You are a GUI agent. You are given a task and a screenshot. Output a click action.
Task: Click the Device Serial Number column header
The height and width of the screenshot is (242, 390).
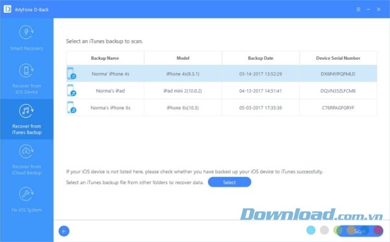(338, 58)
